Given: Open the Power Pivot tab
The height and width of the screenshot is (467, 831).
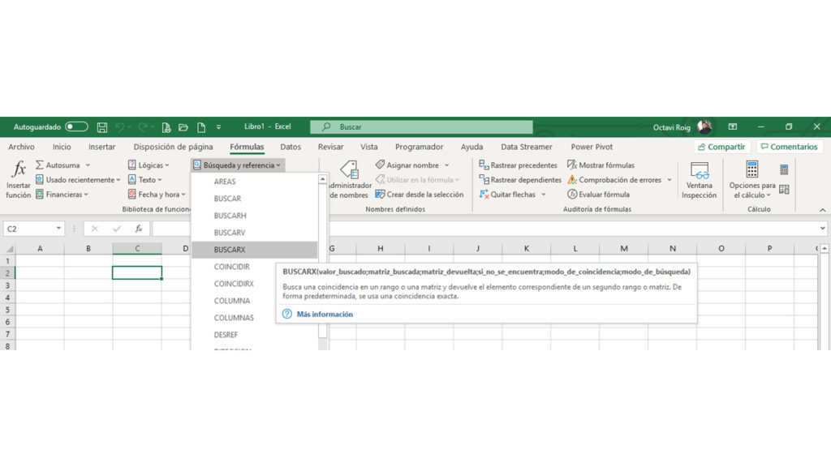Looking at the screenshot, I should click(x=593, y=147).
